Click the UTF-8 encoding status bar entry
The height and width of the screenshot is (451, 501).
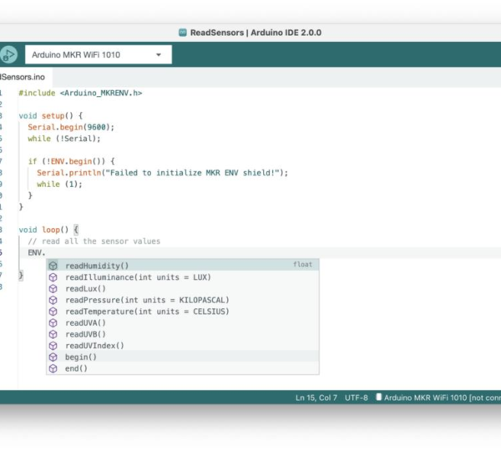tap(356, 398)
